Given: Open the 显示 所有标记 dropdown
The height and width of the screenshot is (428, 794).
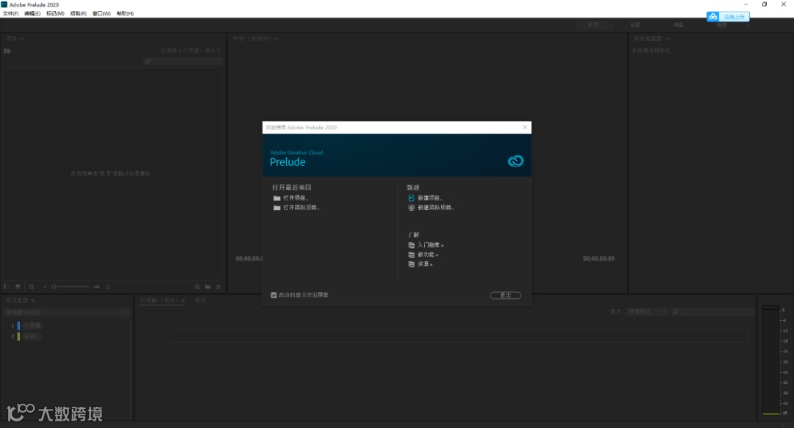Looking at the screenshot, I should (647, 312).
